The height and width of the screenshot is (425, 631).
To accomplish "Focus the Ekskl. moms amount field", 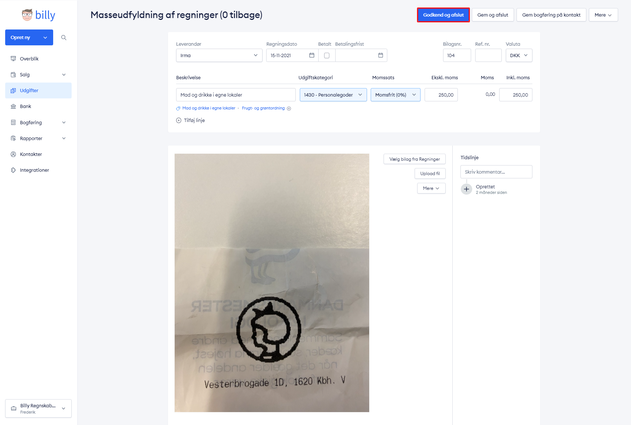I will click(441, 95).
